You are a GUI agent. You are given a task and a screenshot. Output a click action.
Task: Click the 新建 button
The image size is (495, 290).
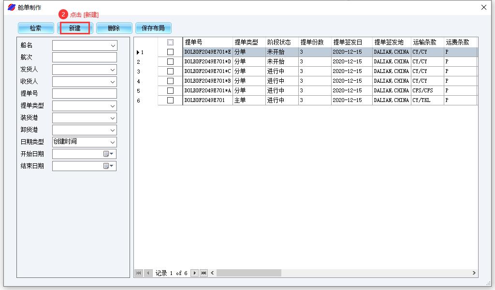coord(74,28)
